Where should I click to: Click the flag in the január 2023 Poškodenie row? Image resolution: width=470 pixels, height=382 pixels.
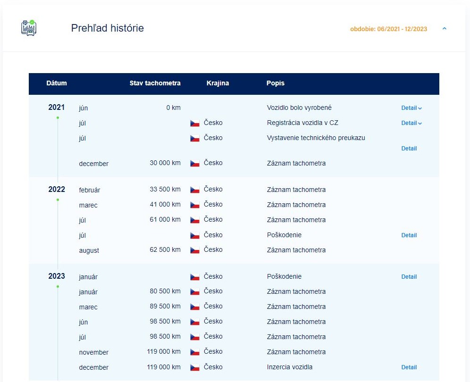click(195, 277)
